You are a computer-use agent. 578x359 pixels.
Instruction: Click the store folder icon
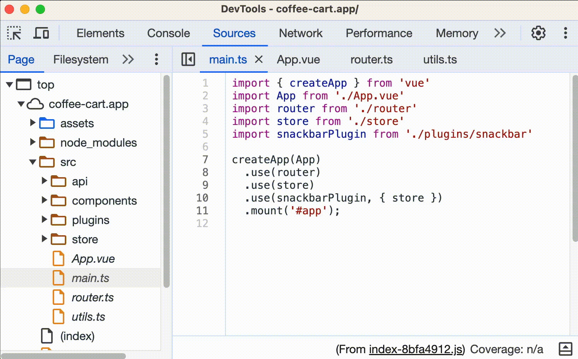pos(58,239)
